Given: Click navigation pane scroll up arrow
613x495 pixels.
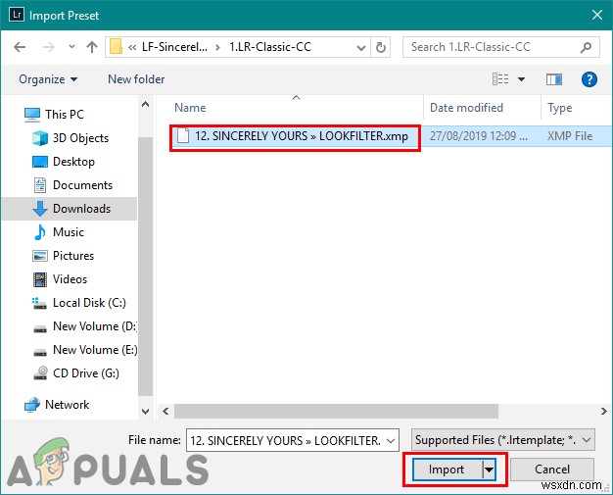Looking at the screenshot, I should pos(146,104).
